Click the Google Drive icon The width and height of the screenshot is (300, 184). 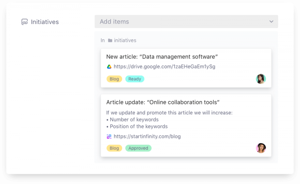[x=109, y=67]
